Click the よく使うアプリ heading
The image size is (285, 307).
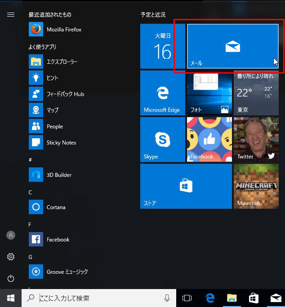click(42, 47)
